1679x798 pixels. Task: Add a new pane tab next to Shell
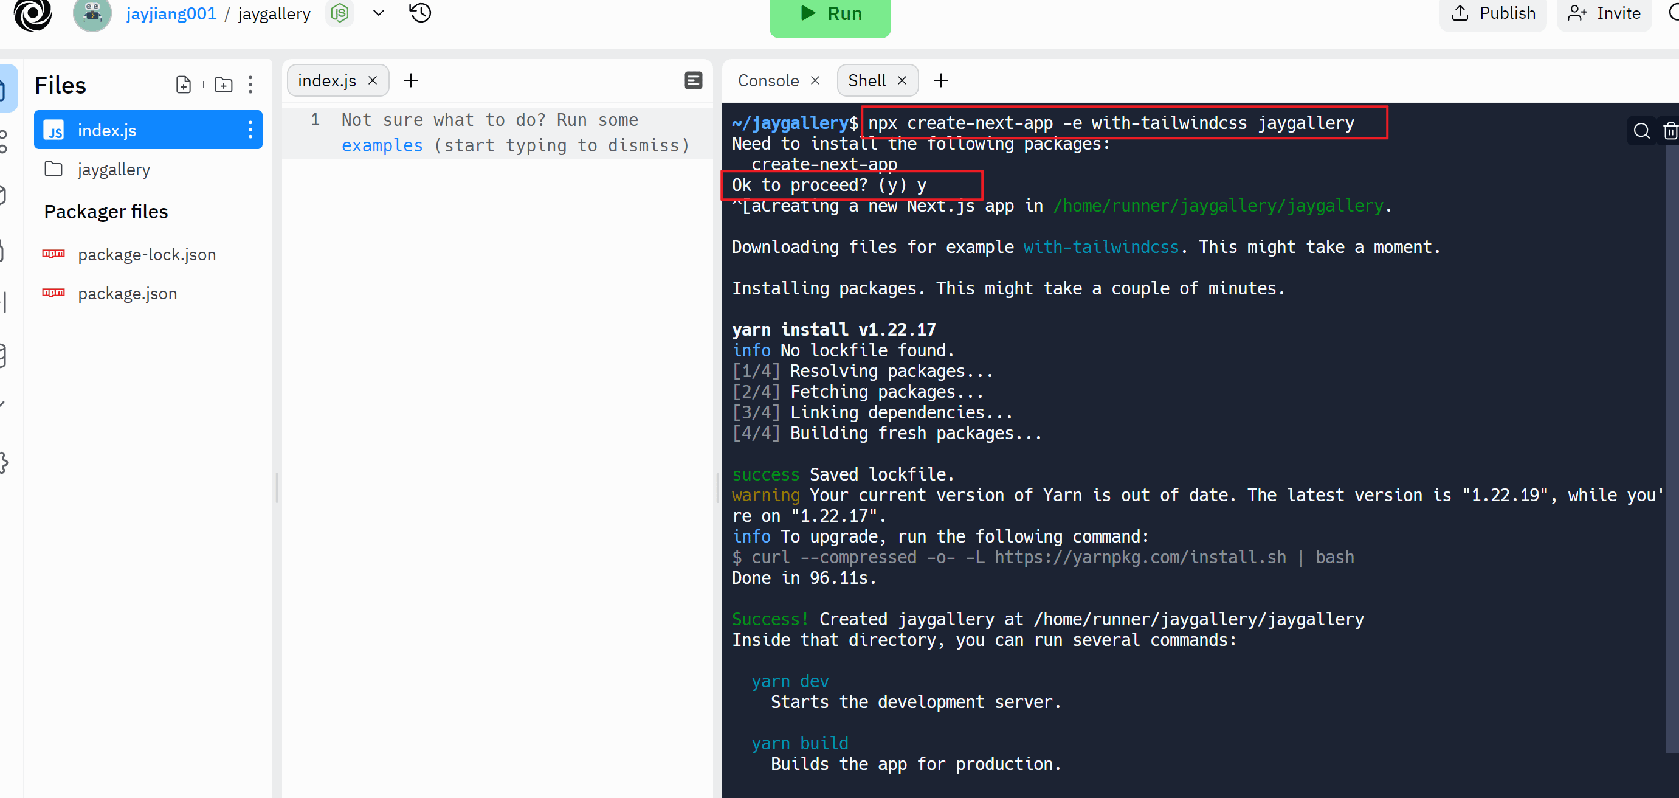(x=940, y=80)
